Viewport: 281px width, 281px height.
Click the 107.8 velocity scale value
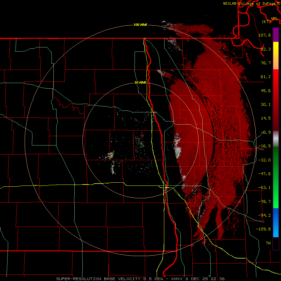point(264,35)
